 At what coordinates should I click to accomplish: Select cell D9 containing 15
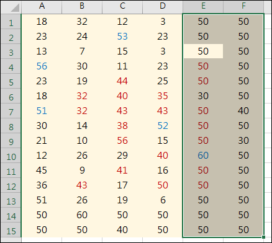click(x=163, y=141)
